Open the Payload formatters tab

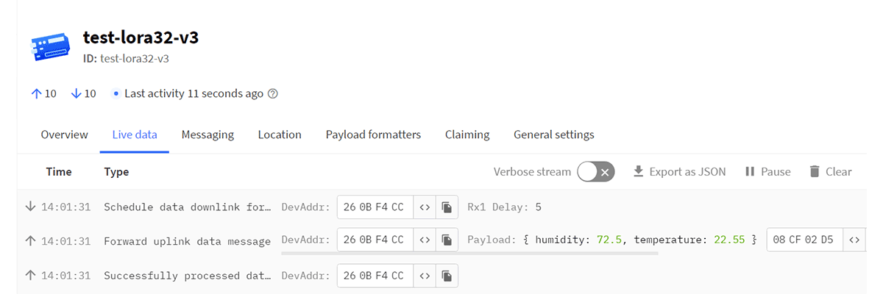[373, 135]
